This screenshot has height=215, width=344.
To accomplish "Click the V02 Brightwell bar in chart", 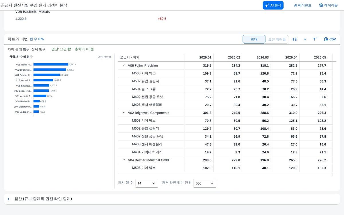I will (x=50, y=70).
